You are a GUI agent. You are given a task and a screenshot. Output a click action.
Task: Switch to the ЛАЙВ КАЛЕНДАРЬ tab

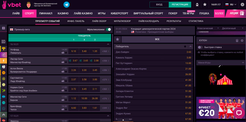149,21
